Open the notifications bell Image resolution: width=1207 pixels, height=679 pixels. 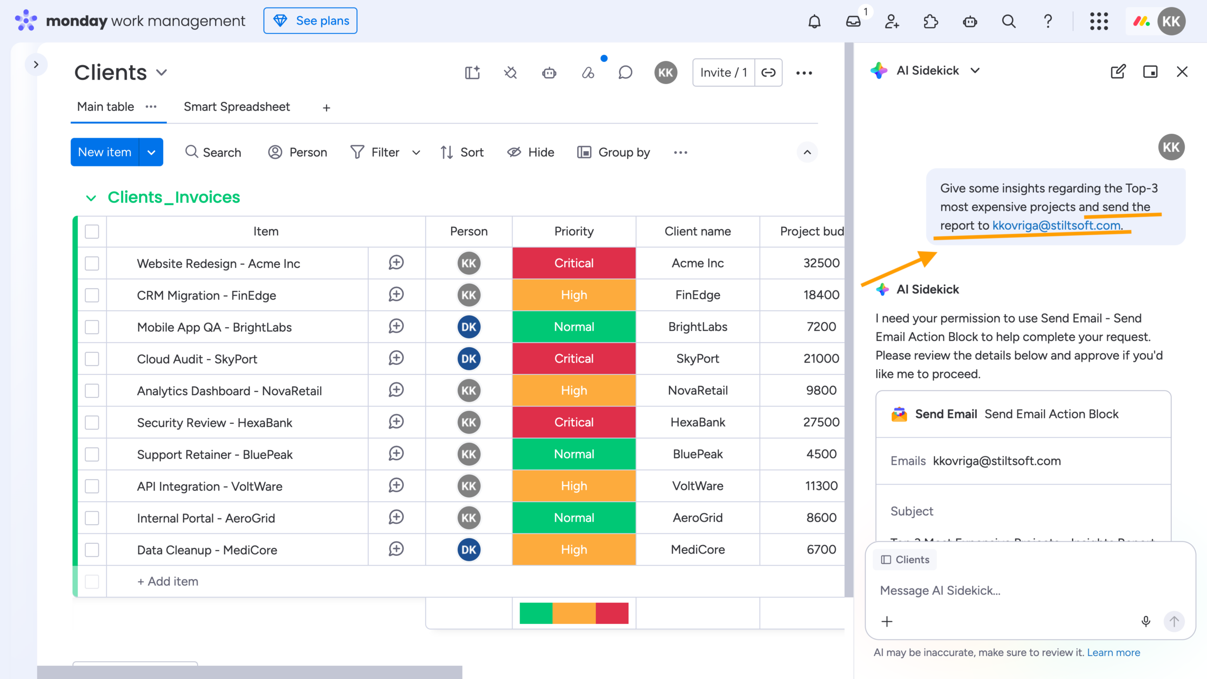pos(814,21)
